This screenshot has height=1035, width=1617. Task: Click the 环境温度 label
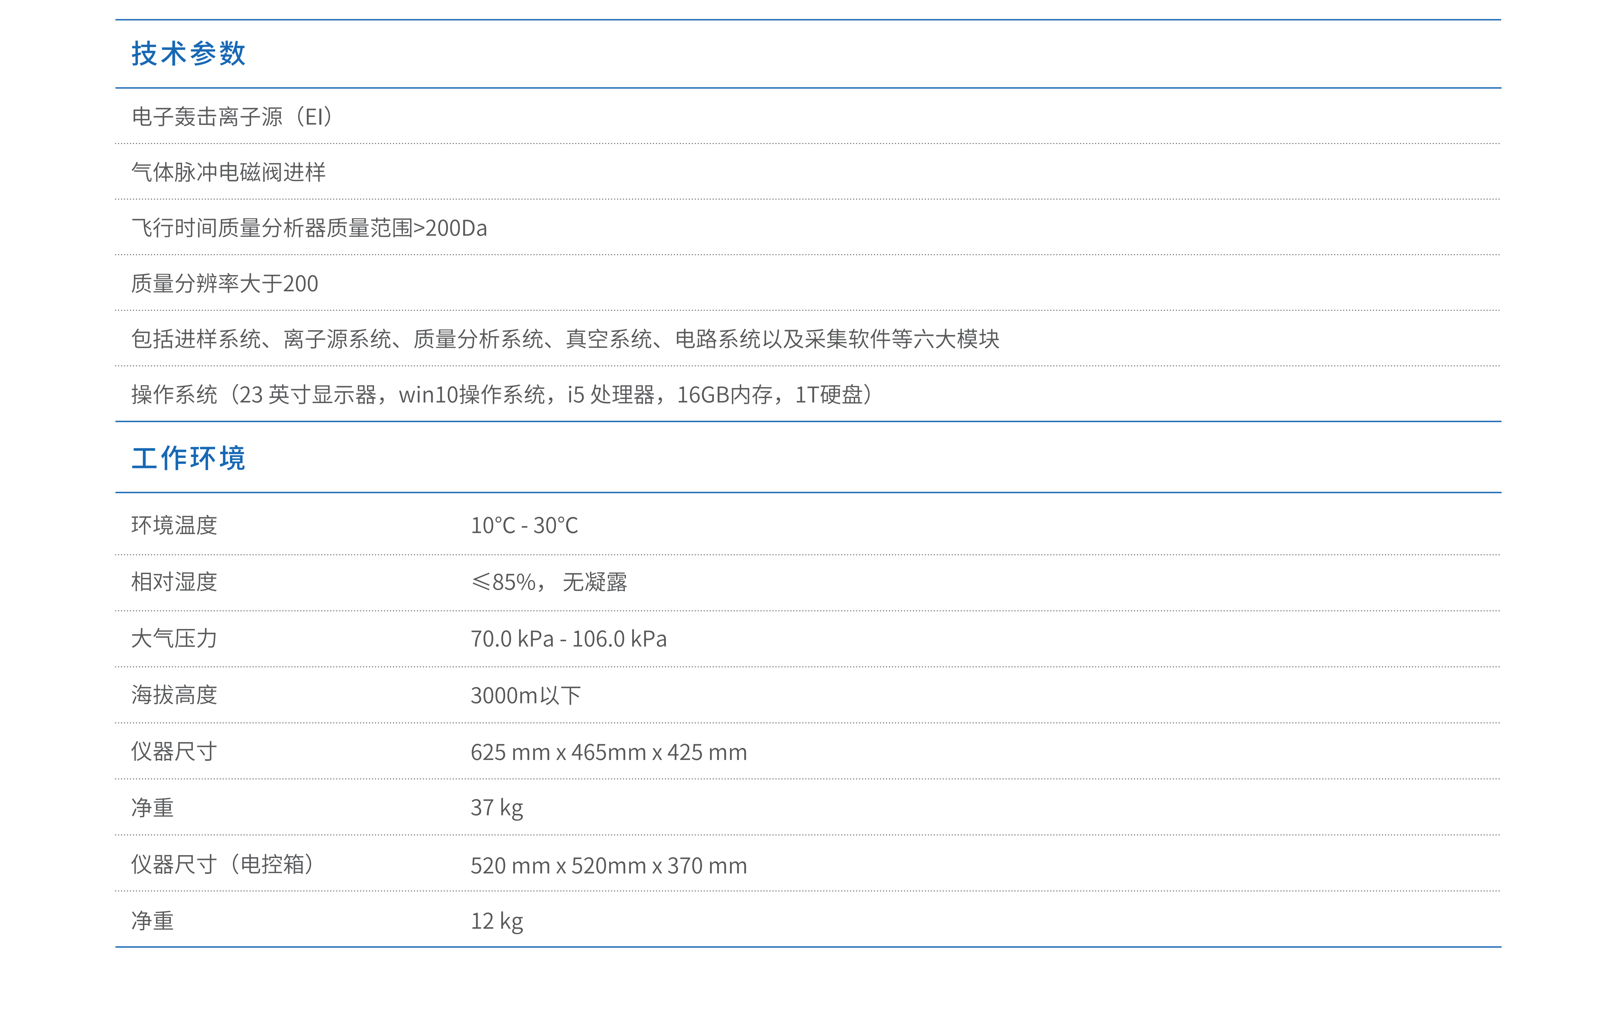click(x=174, y=525)
